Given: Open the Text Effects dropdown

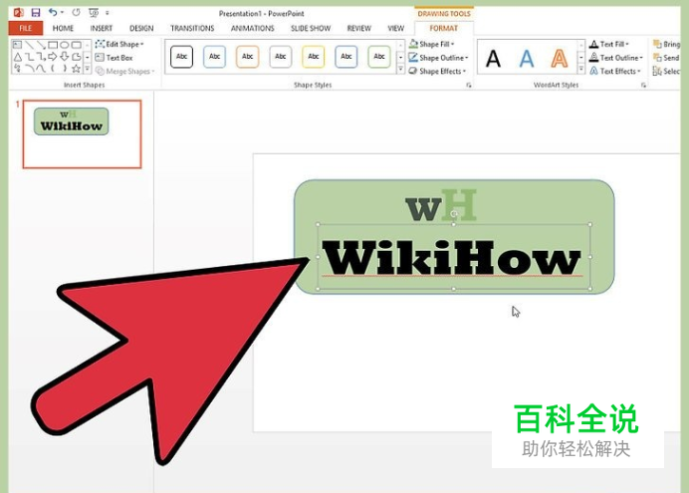Looking at the screenshot, I should [x=615, y=71].
